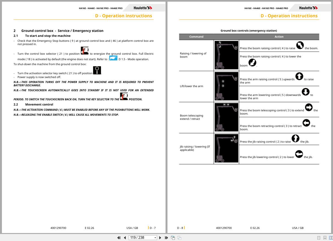Click page label 'D - 7'
The height and width of the screenshot is (241, 333).
point(153,228)
